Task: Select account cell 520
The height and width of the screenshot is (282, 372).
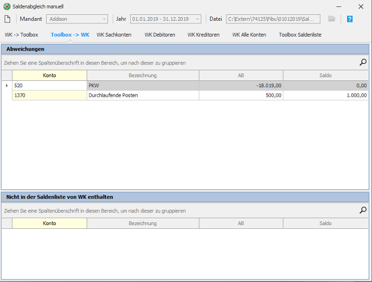Action: tap(49, 86)
